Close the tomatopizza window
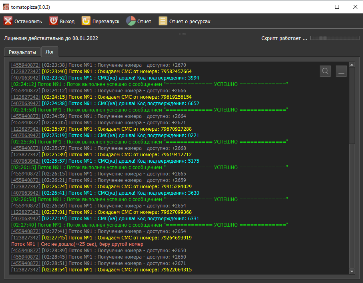363x283 pixels. [355, 7]
